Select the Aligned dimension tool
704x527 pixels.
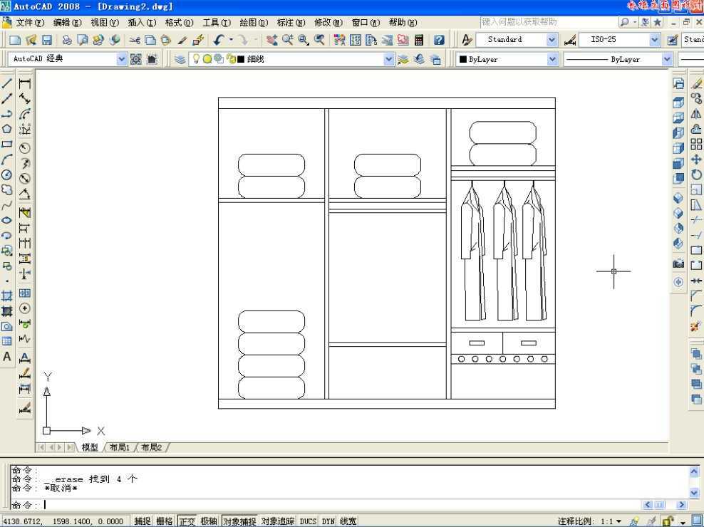(x=25, y=99)
